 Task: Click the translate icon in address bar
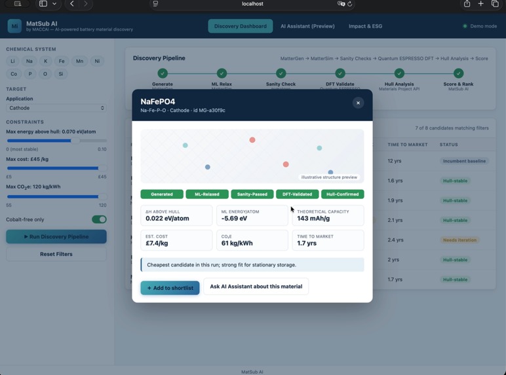341,3
